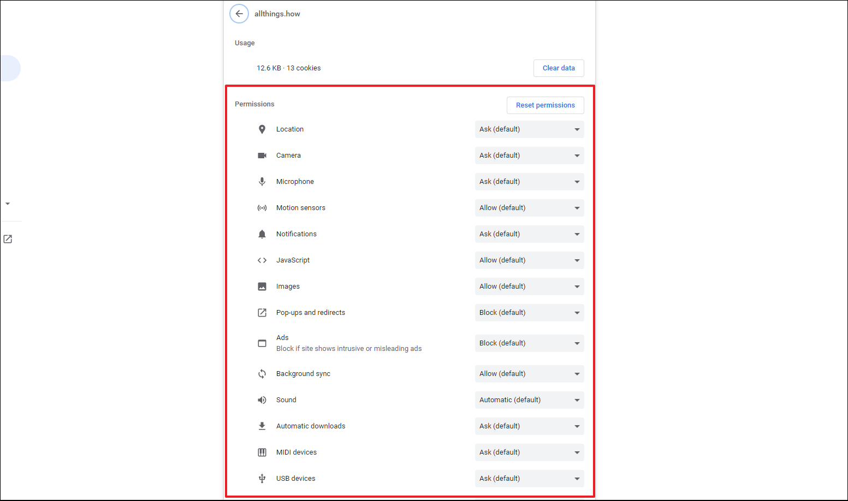Open the Motion sensors permission dropdown
The image size is (848, 501).
tap(529, 208)
